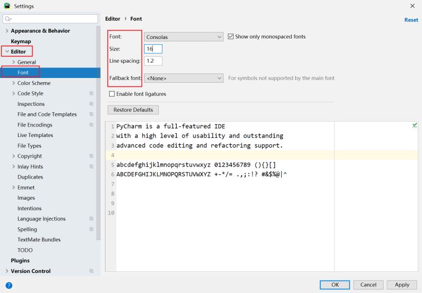This screenshot has width=422, height=293.
Task: Click project-level icon beside Version Control
Action: pos(91,271)
